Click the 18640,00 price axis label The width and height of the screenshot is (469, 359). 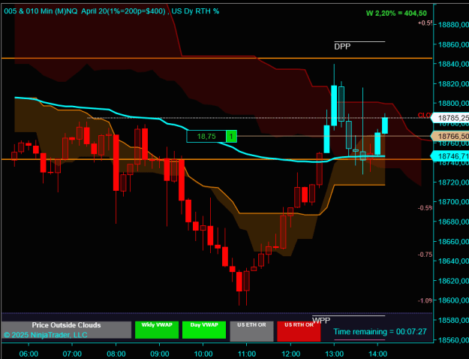[x=453, y=261]
